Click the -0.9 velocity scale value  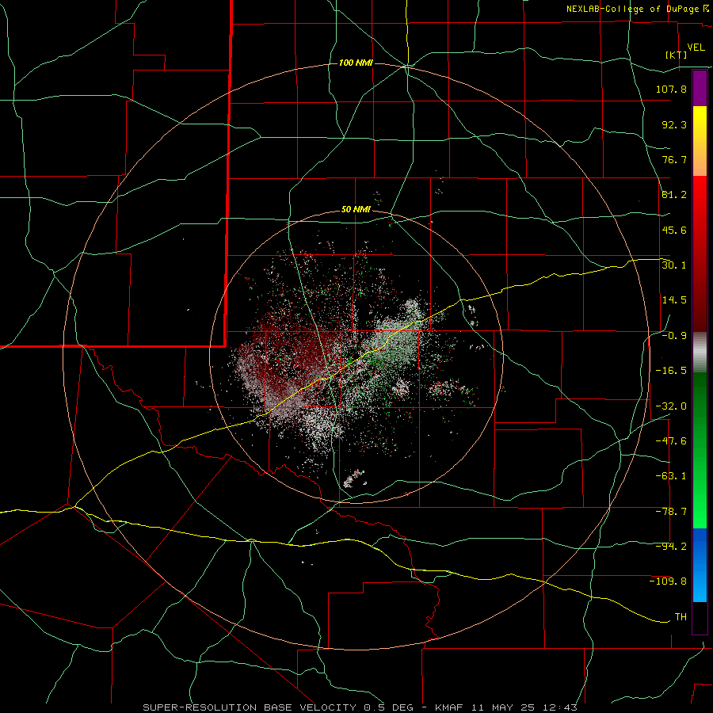(x=674, y=336)
